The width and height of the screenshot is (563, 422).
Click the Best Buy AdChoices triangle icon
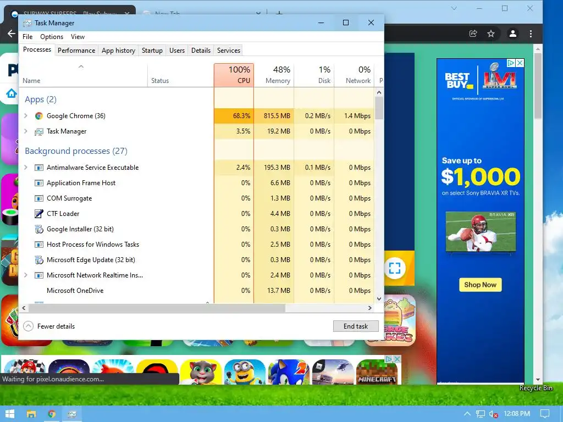point(511,63)
